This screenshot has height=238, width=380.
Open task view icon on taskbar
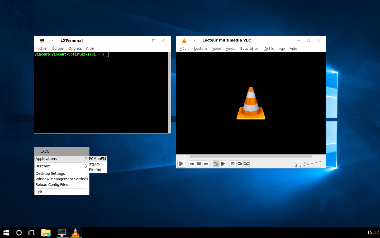coord(32,233)
